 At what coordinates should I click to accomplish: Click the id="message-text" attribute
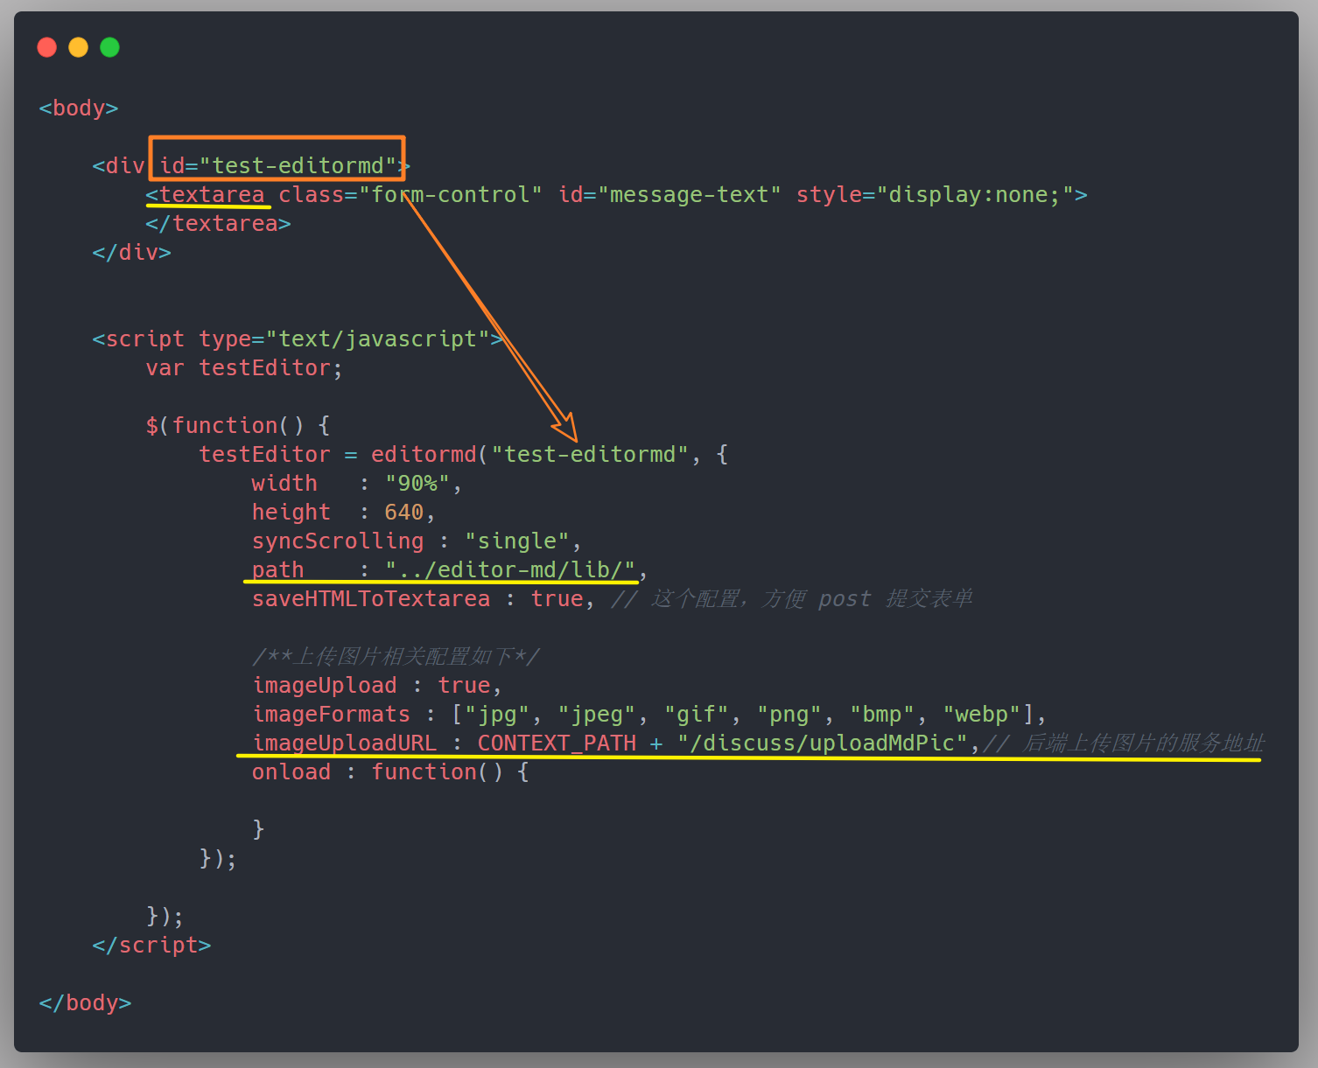670,194
